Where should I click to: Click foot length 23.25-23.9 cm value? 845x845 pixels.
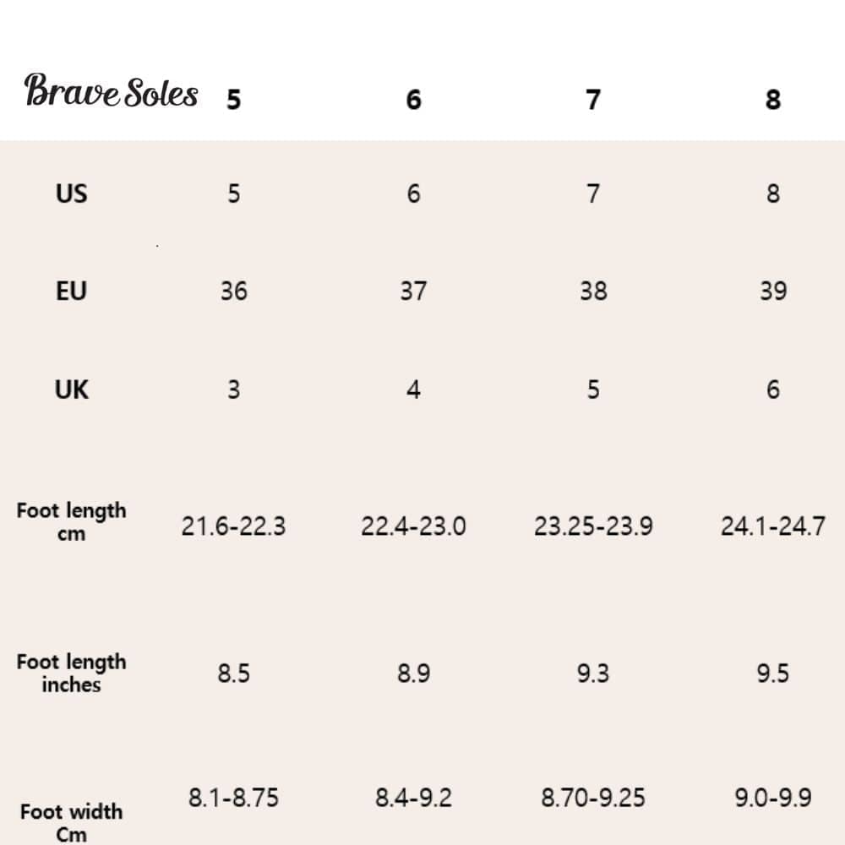point(593,526)
